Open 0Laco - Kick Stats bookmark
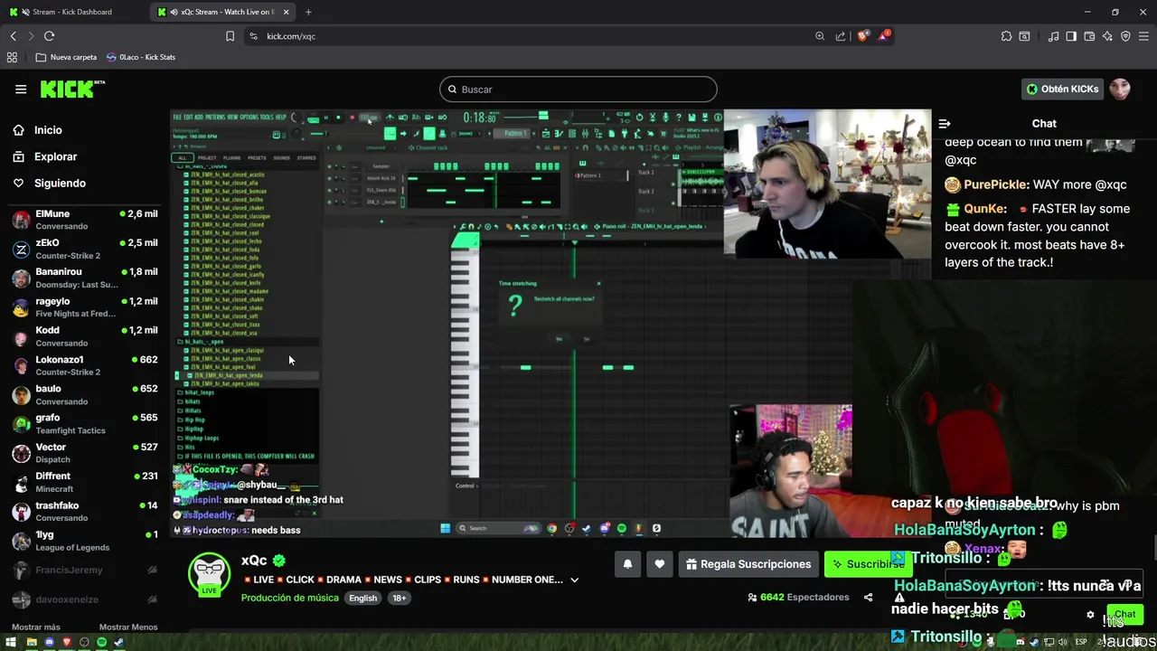 point(141,57)
